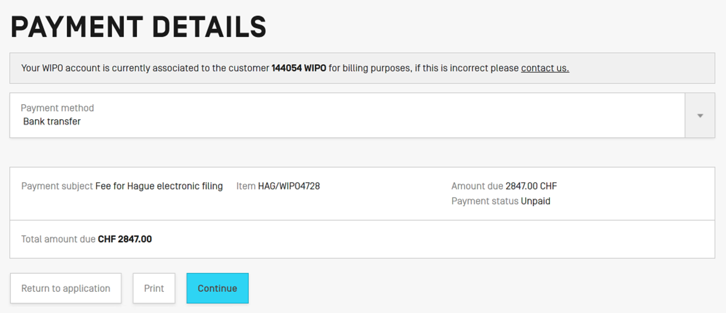Click the Payment method label
This screenshot has width=726, height=313.
(x=57, y=108)
